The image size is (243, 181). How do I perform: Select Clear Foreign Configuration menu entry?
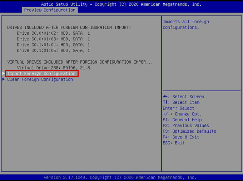[40, 79]
